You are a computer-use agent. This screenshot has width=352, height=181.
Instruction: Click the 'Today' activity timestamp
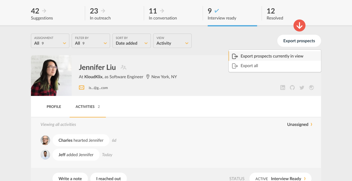[107, 155]
